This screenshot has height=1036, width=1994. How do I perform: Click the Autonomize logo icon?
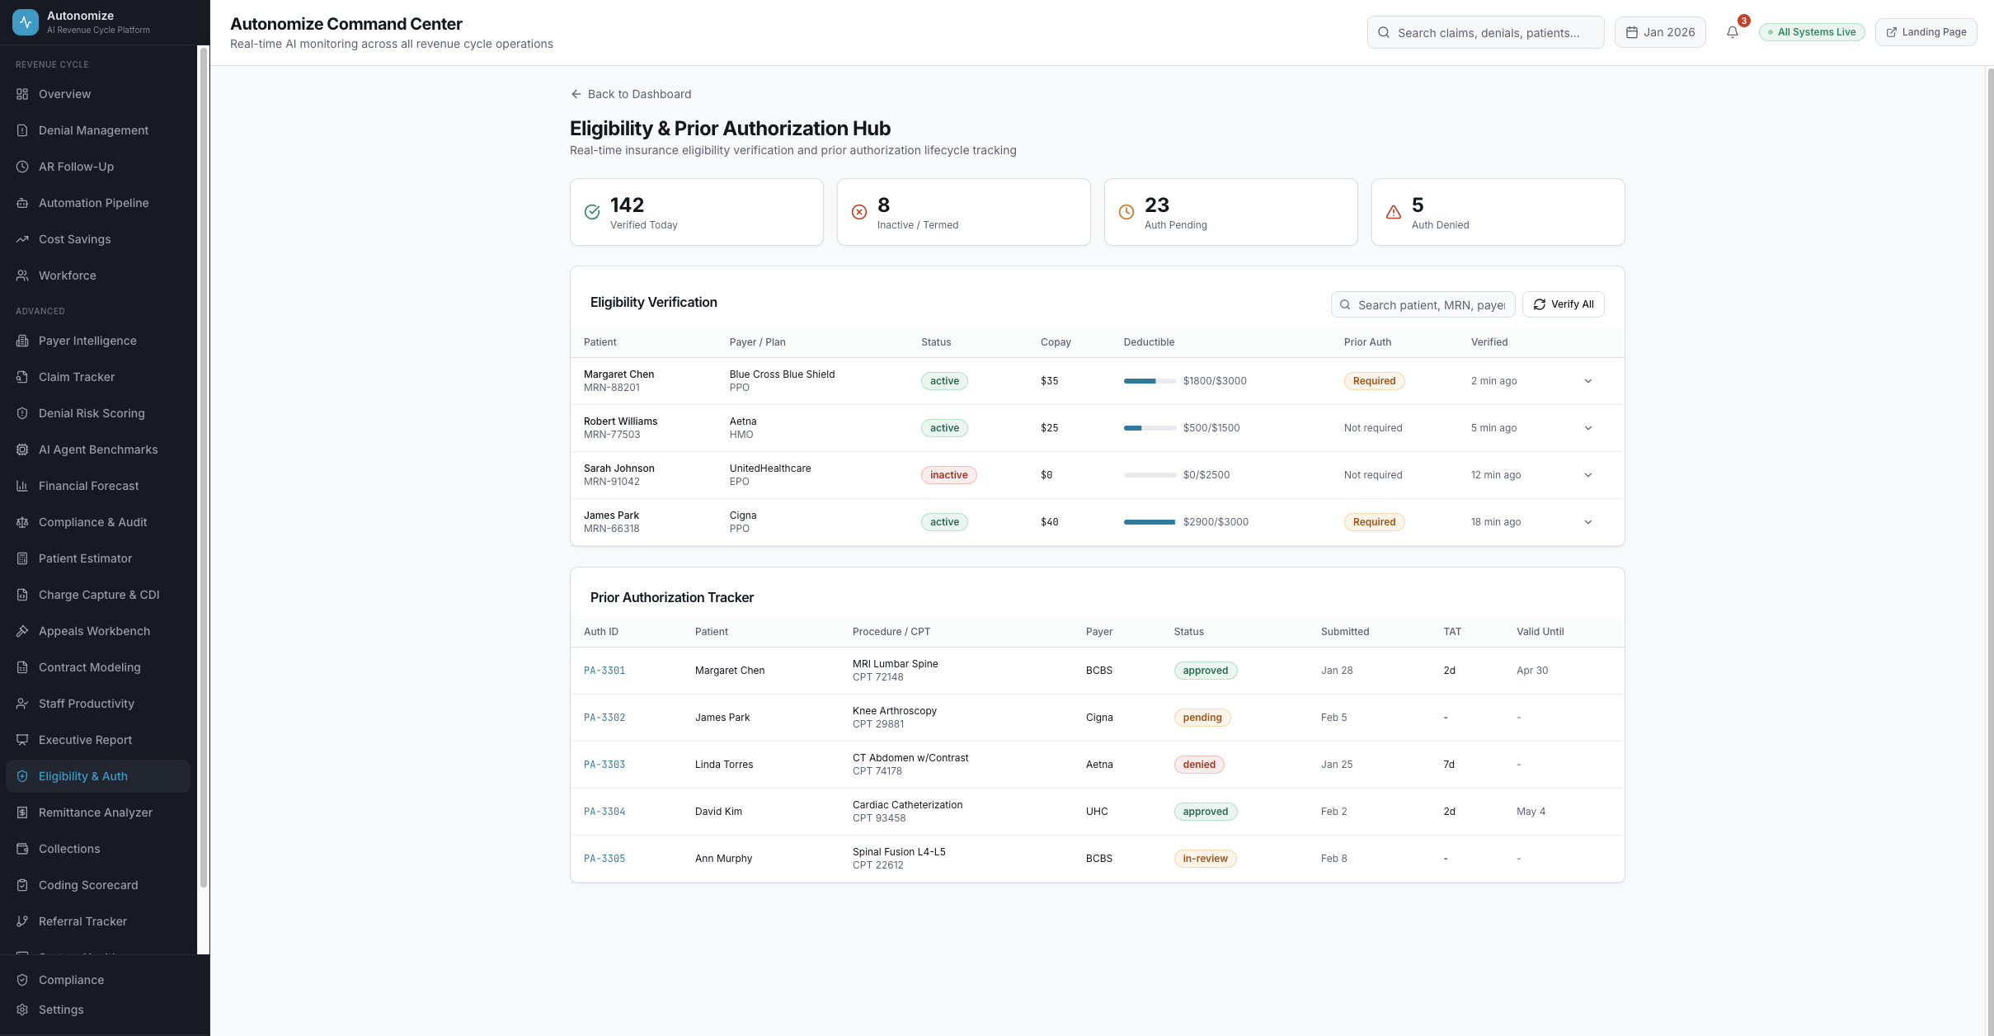pyautogui.click(x=26, y=22)
